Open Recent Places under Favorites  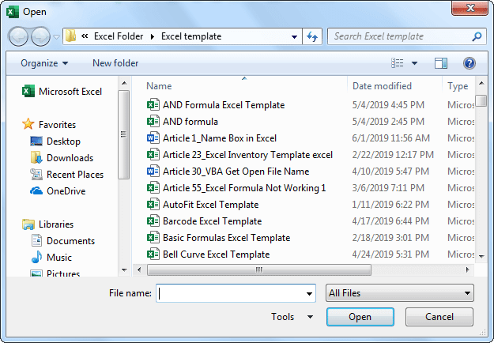point(67,175)
